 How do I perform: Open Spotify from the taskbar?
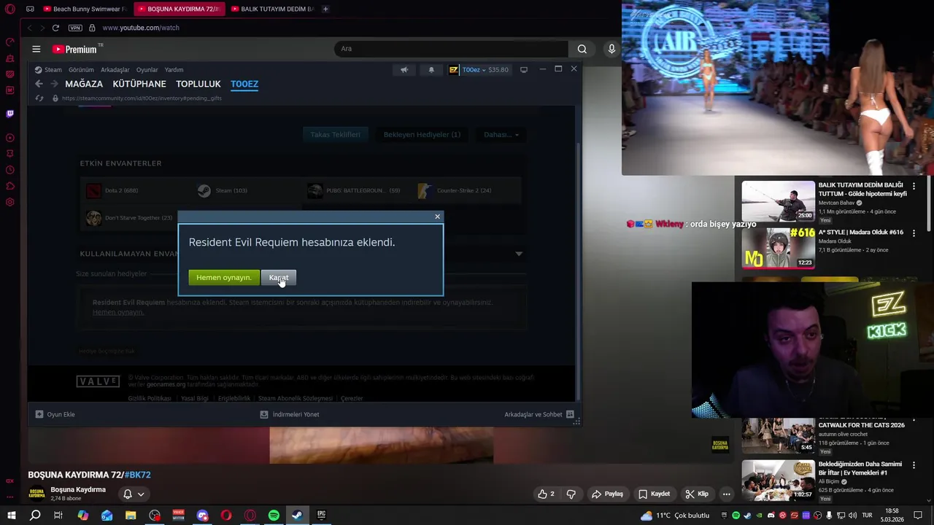274,516
